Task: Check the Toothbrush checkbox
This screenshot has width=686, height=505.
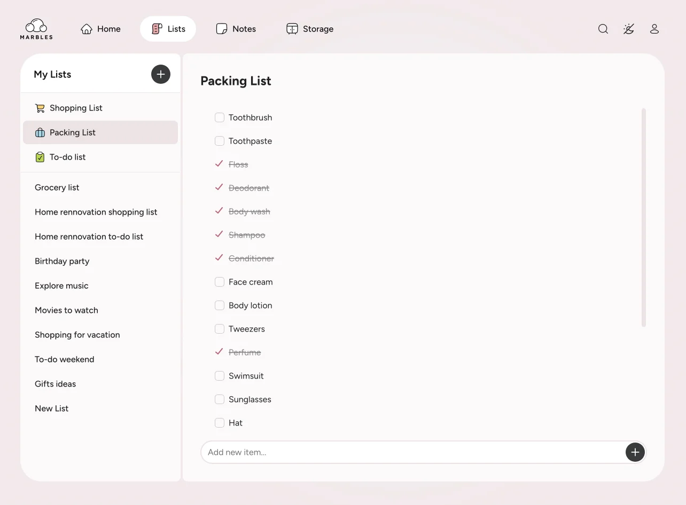Action: coord(219,117)
